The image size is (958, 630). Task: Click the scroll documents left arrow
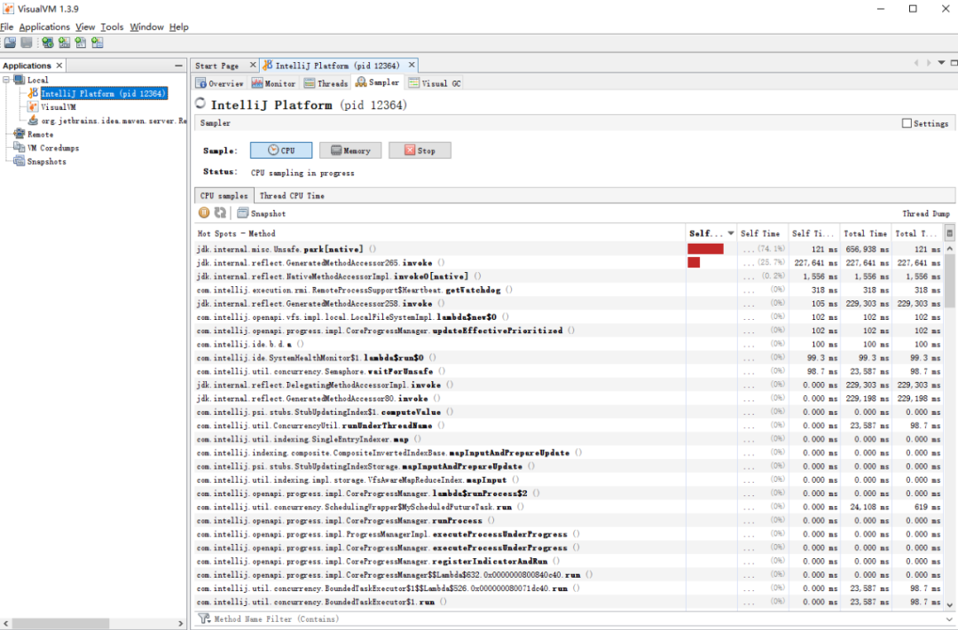pyautogui.click(x=915, y=63)
